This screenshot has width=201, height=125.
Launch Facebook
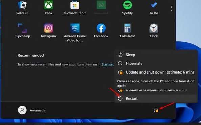(101, 30)
